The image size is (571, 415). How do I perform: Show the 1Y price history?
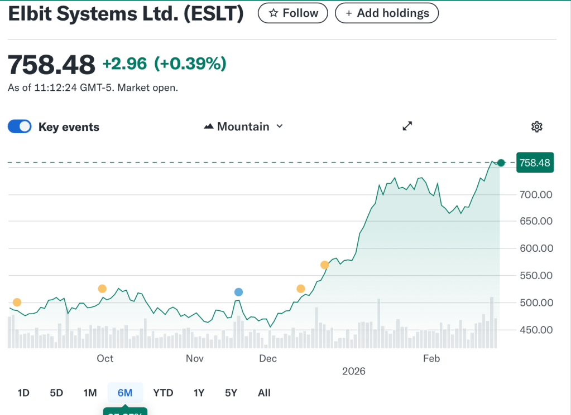coord(199,393)
